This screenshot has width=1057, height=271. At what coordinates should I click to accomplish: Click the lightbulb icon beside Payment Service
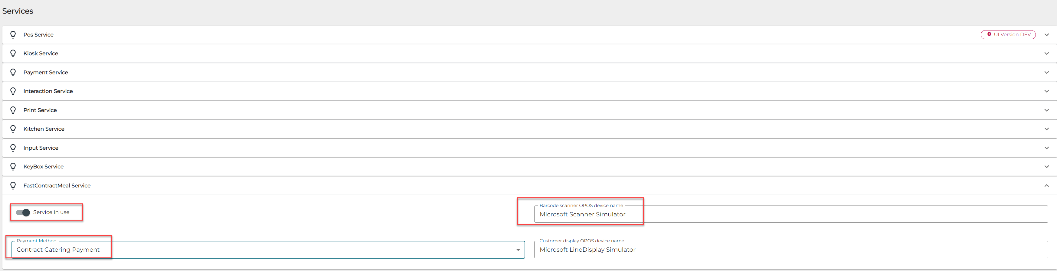[13, 72]
